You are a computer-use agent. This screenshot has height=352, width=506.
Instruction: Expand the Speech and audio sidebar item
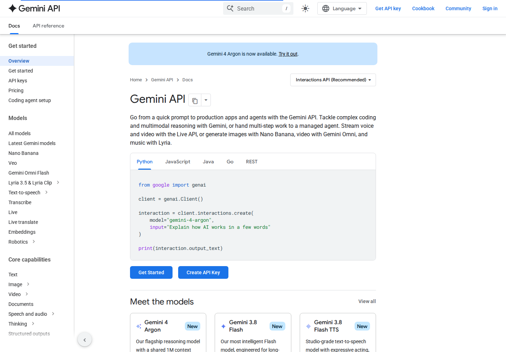click(x=53, y=314)
